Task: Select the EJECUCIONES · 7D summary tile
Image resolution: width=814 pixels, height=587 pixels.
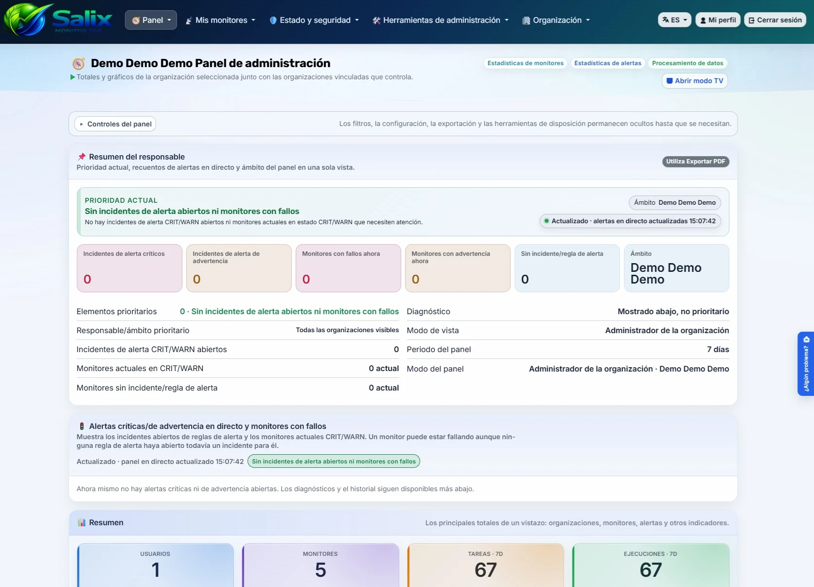Action: 651,565
